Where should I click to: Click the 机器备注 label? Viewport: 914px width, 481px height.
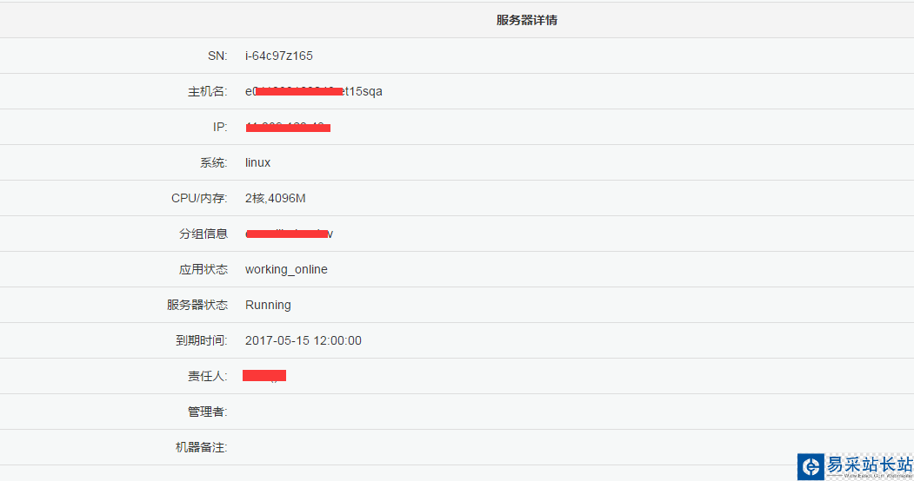(x=202, y=447)
